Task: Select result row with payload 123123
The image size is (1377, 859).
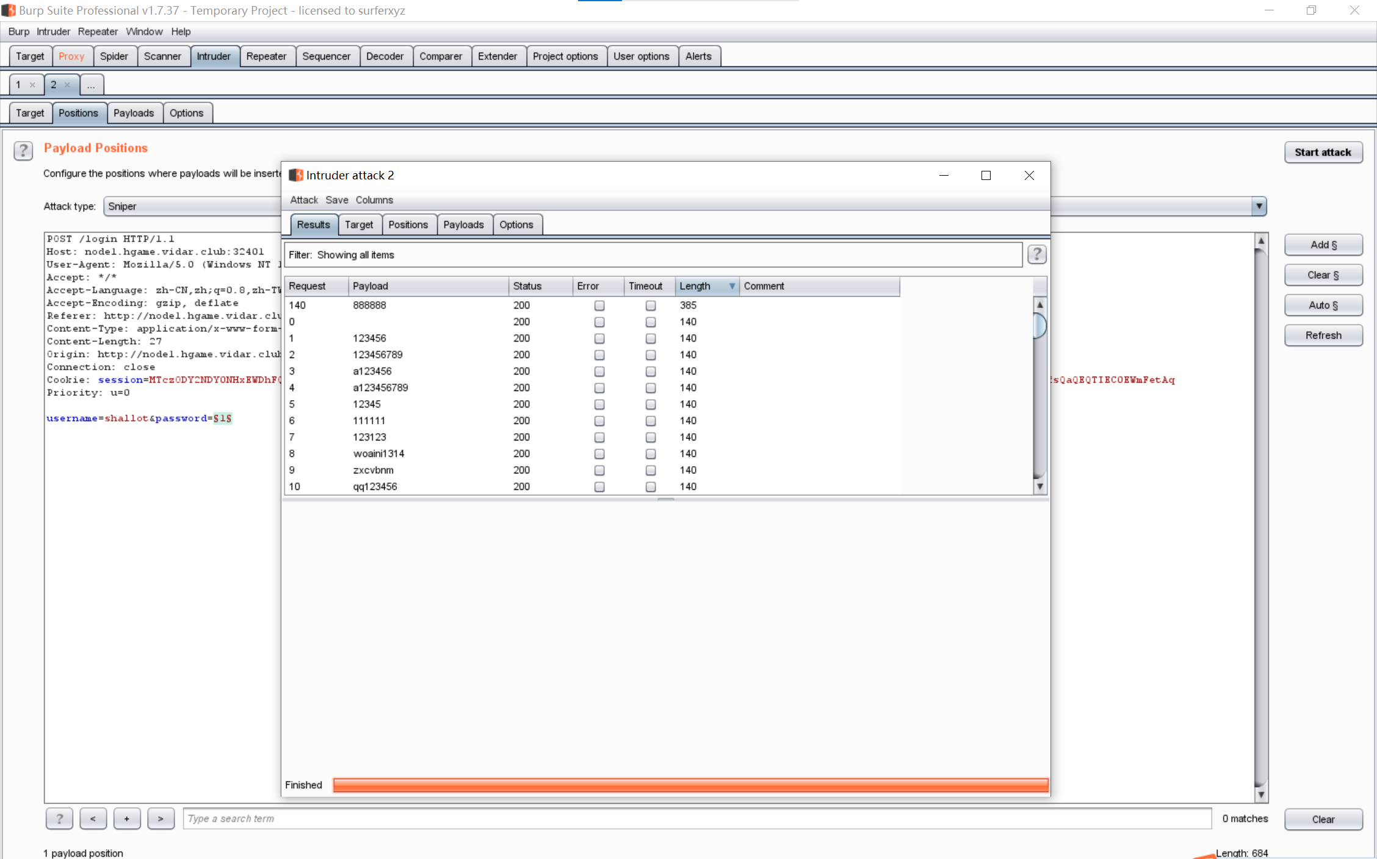Action: pos(592,437)
